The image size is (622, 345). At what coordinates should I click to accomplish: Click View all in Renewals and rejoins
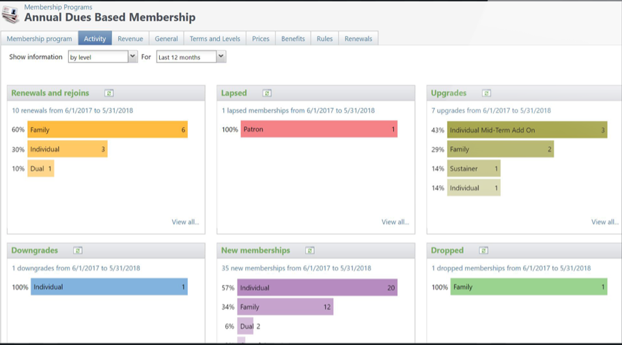[x=186, y=222]
